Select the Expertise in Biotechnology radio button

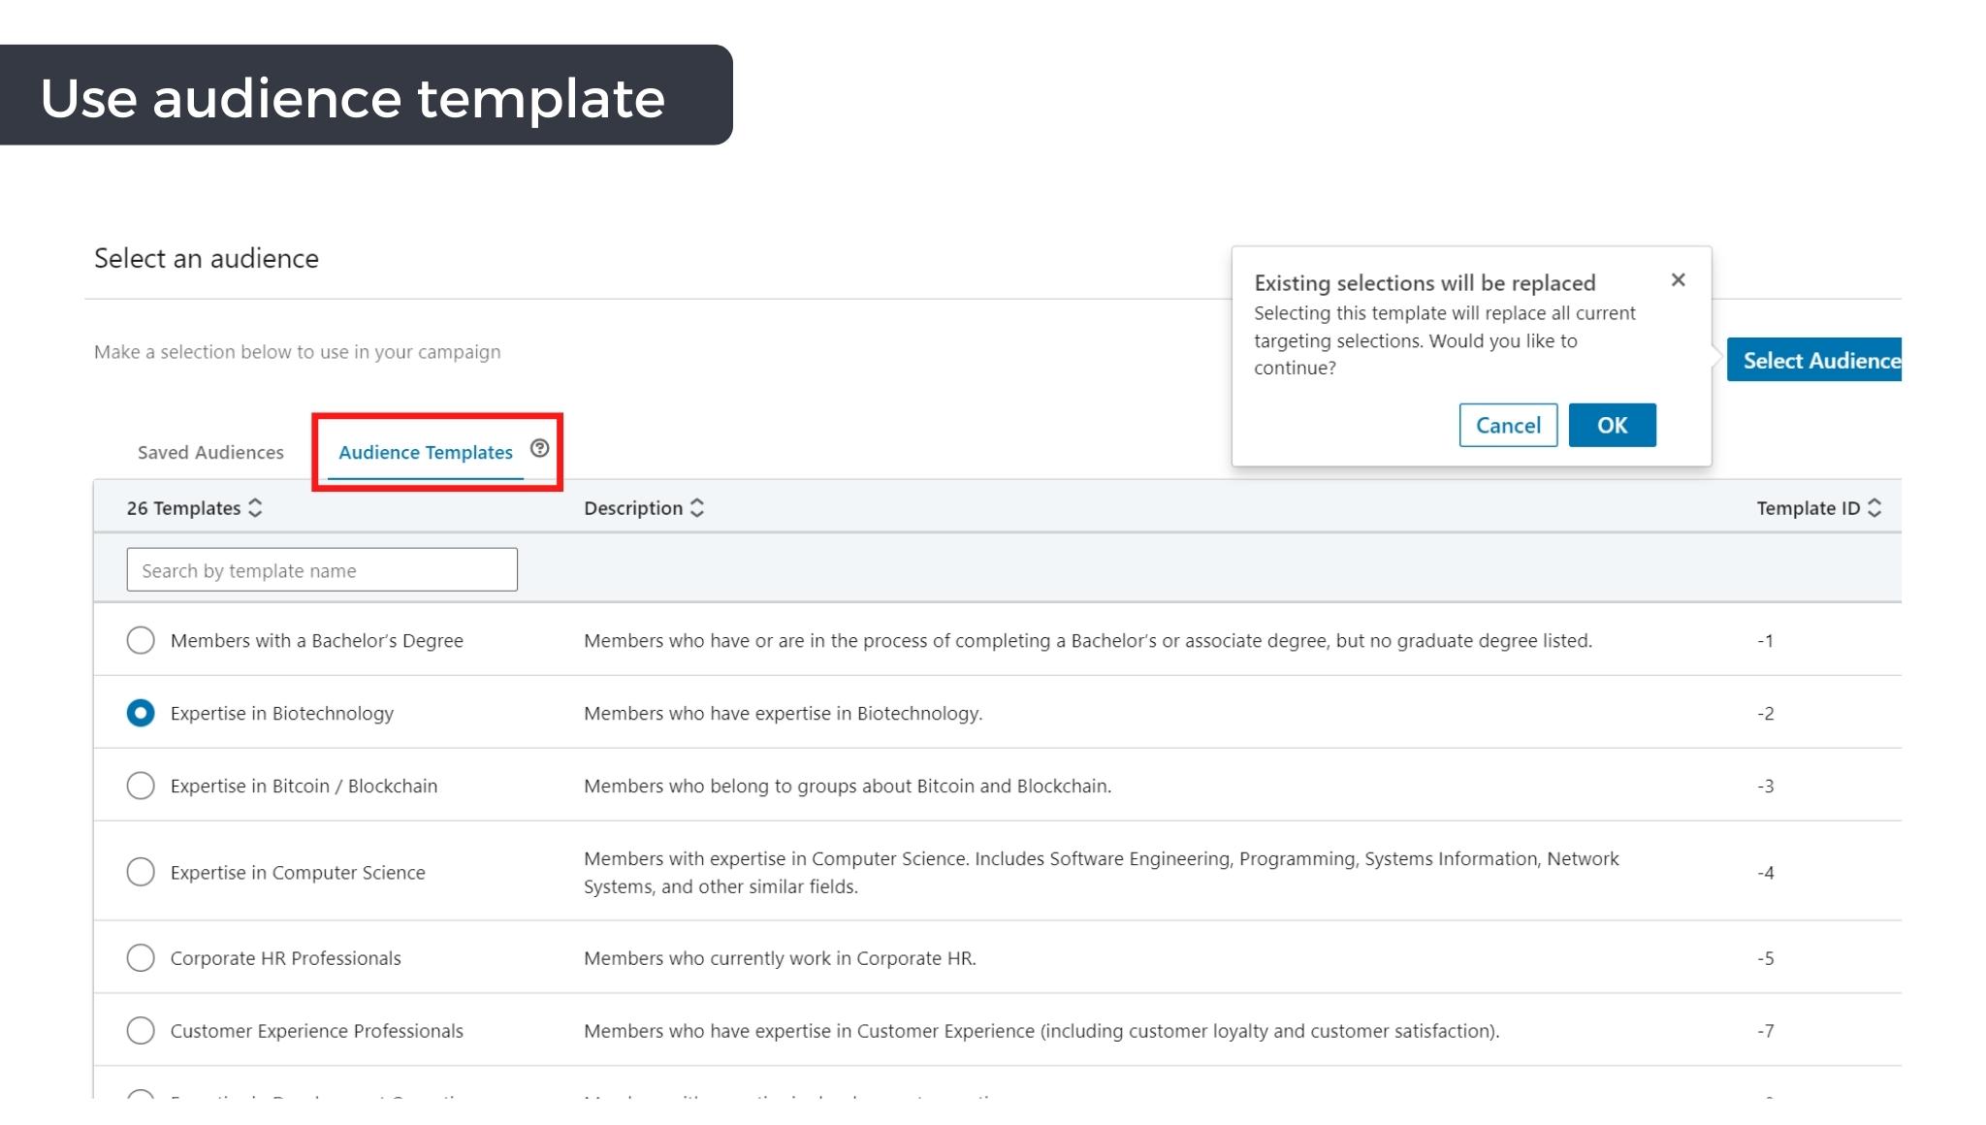tap(141, 712)
